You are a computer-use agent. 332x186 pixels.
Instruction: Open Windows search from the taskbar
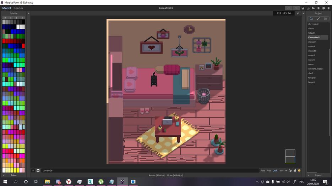click(x=16, y=181)
